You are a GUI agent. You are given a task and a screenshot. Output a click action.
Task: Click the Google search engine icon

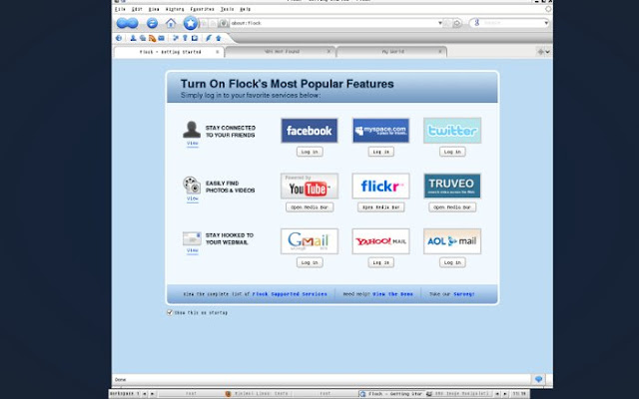(477, 23)
